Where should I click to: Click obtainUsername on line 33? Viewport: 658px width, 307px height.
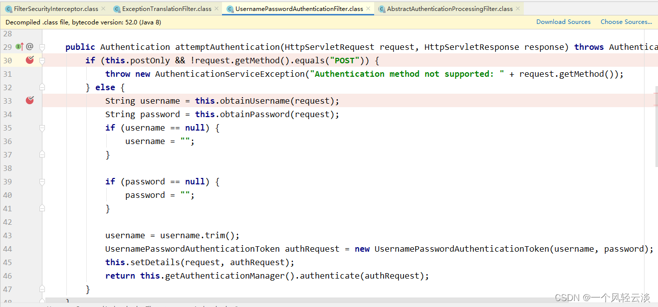click(254, 101)
